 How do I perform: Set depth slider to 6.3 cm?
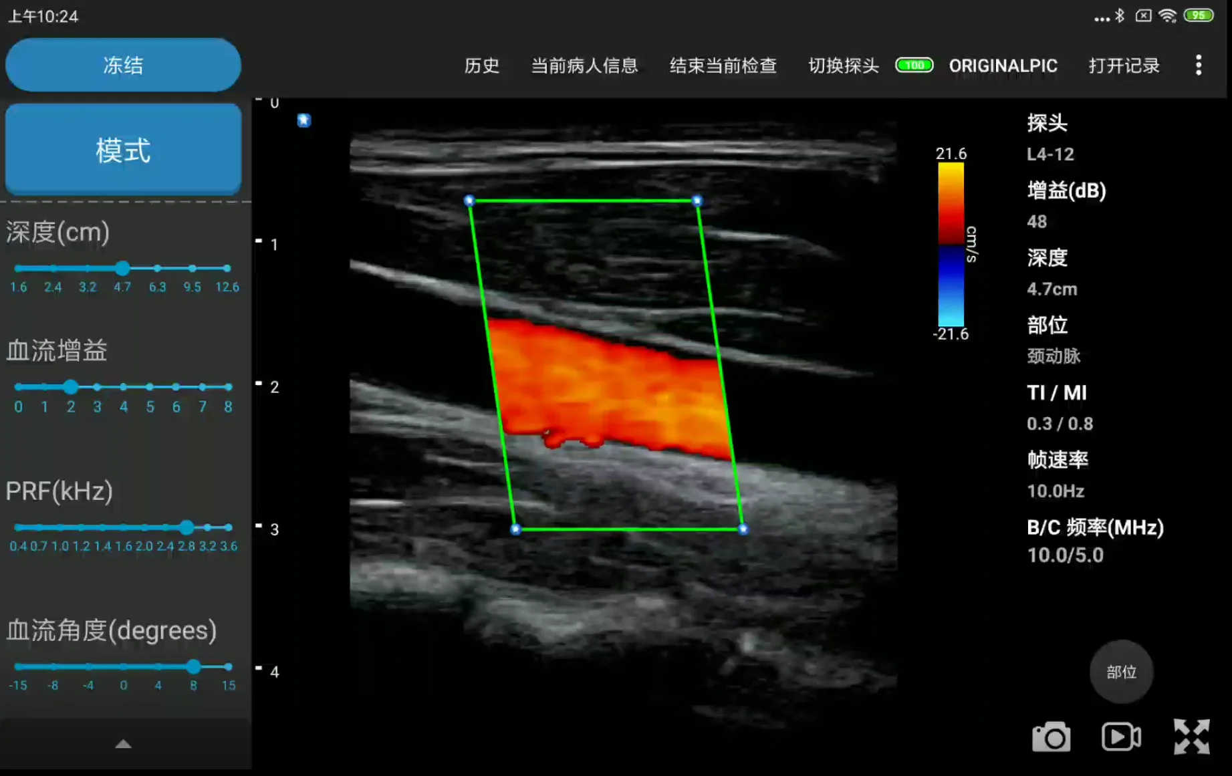coord(157,268)
